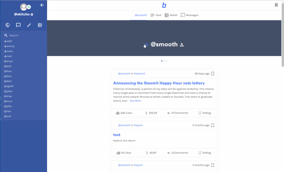The image size is (284, 172).
Task: Open @ash in the sidebar list
Action: pyautogui.click(x=8, y=66)
